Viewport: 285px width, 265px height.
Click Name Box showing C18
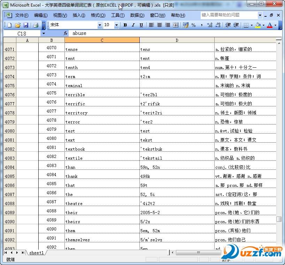[x=22, y=33]
